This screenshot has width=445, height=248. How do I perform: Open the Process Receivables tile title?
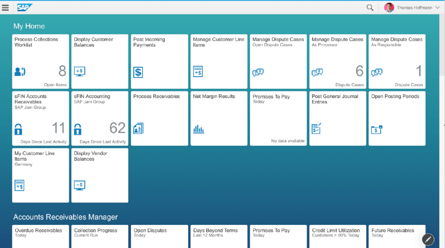[x=156, y=96]
